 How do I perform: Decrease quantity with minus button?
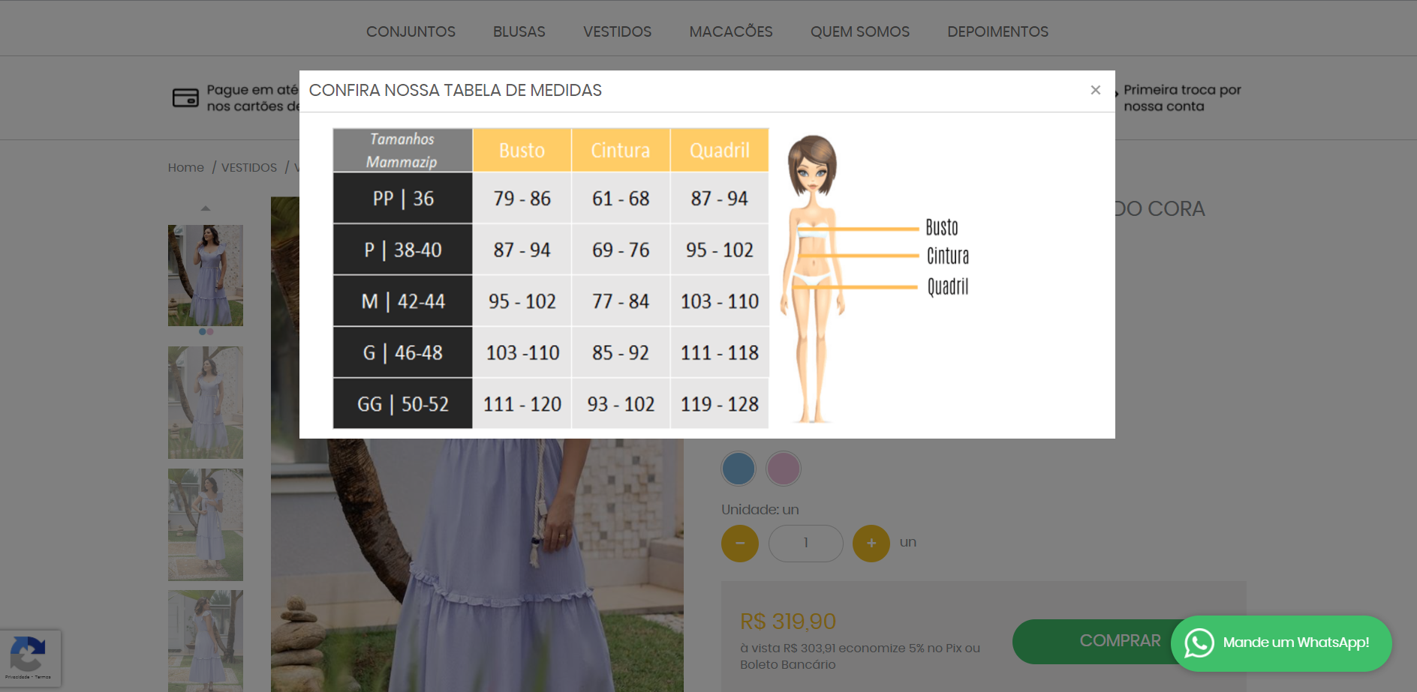(740, 543)
